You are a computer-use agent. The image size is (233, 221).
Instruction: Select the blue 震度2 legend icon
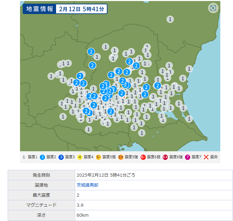[42, 157]
